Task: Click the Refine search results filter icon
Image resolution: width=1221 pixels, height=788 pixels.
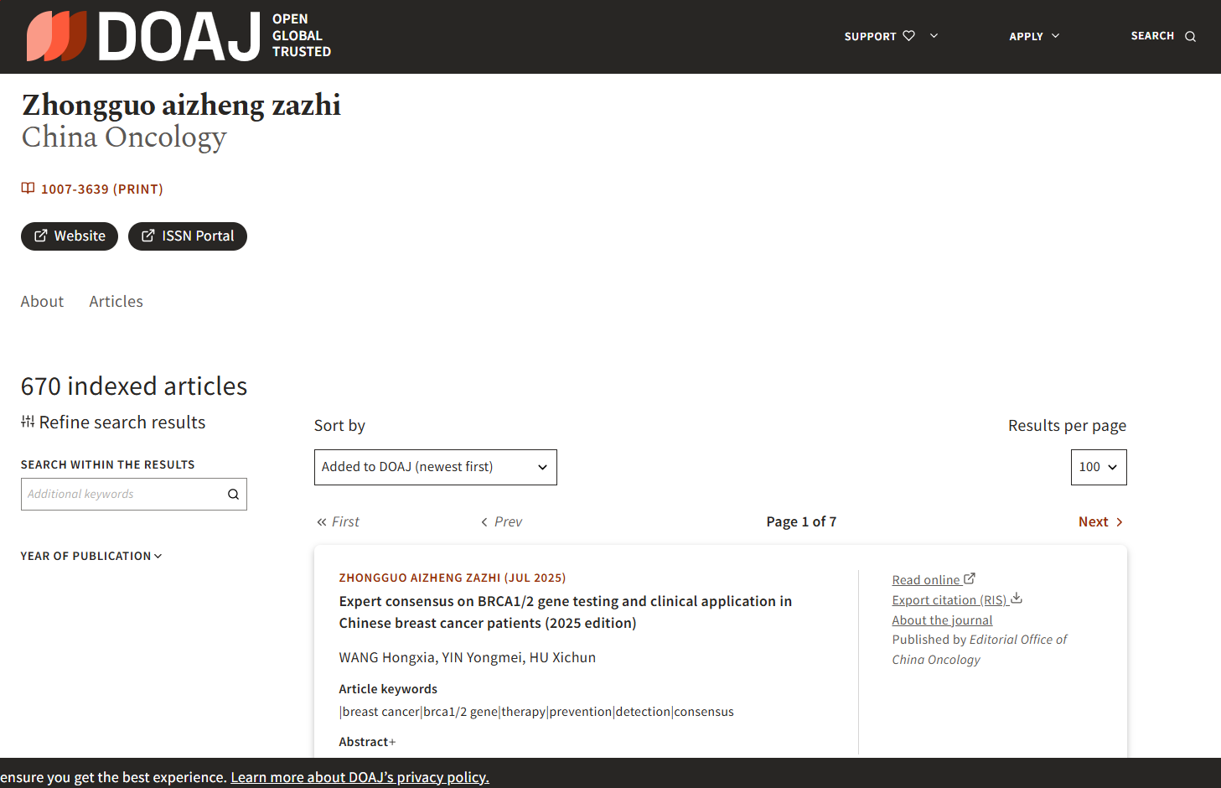Action: (28, 422)
